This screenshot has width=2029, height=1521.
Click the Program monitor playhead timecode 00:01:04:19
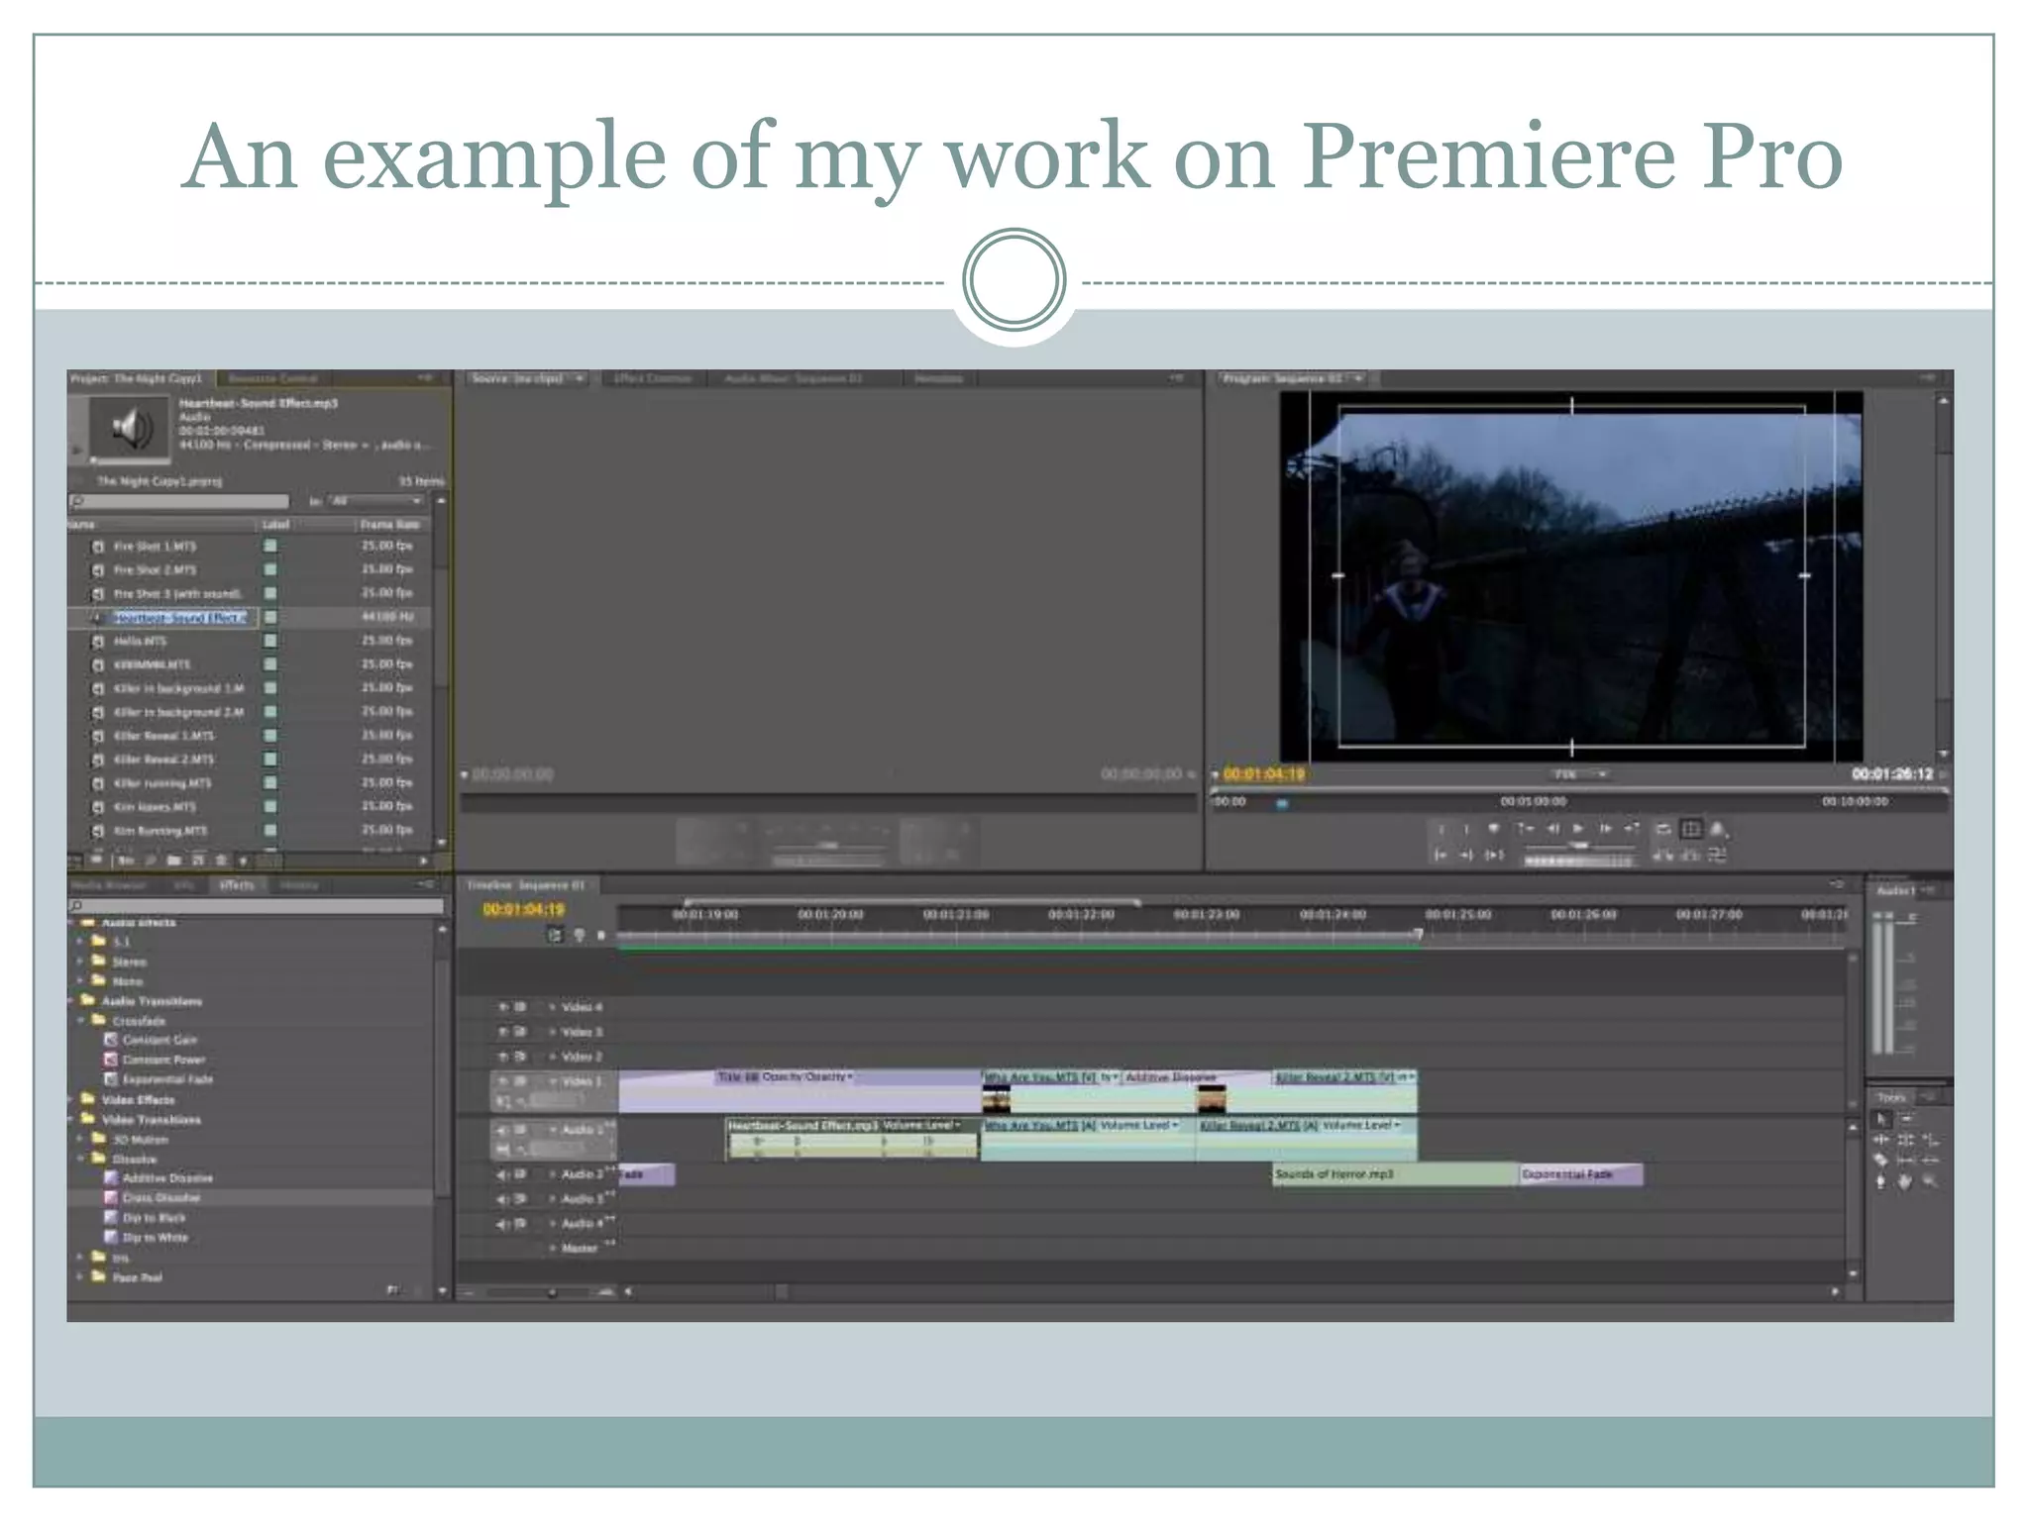click(x=1265, y=773)
